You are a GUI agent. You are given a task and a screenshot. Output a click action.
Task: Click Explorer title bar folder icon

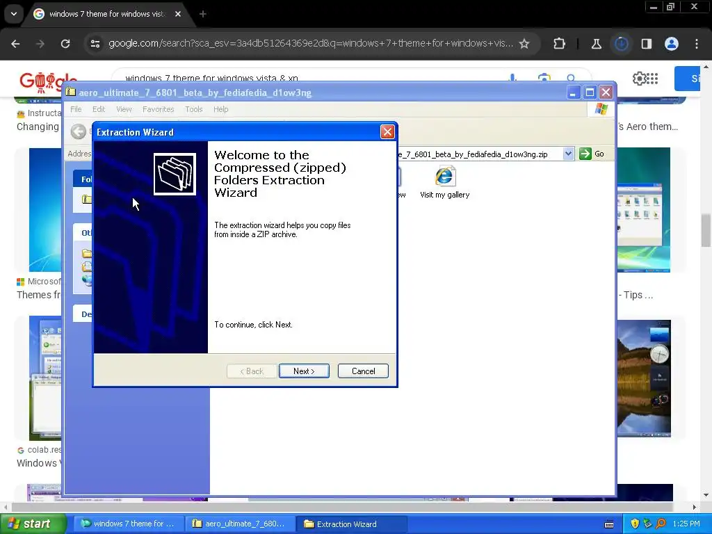tap(70, 92)
